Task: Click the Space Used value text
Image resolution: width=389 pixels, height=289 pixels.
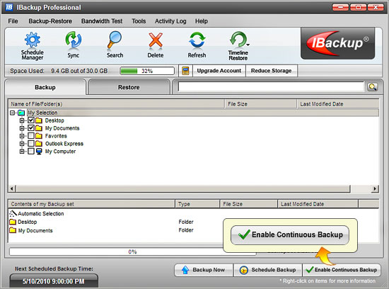Action: point(79,71)
